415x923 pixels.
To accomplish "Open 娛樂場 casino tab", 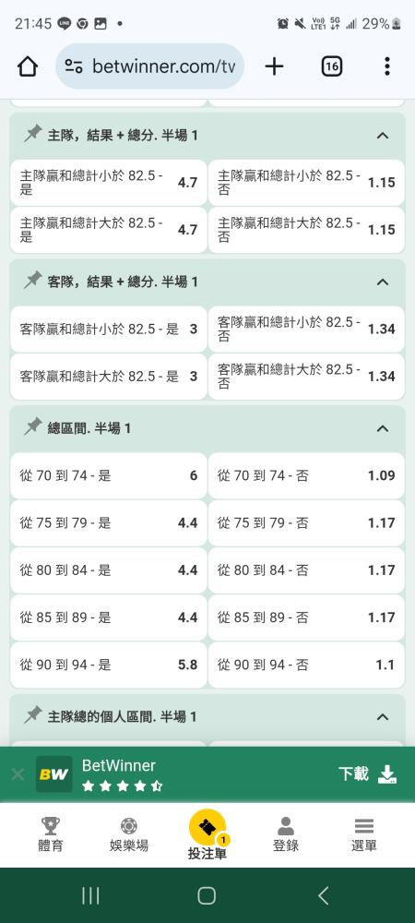I will (x=129, y=834).
